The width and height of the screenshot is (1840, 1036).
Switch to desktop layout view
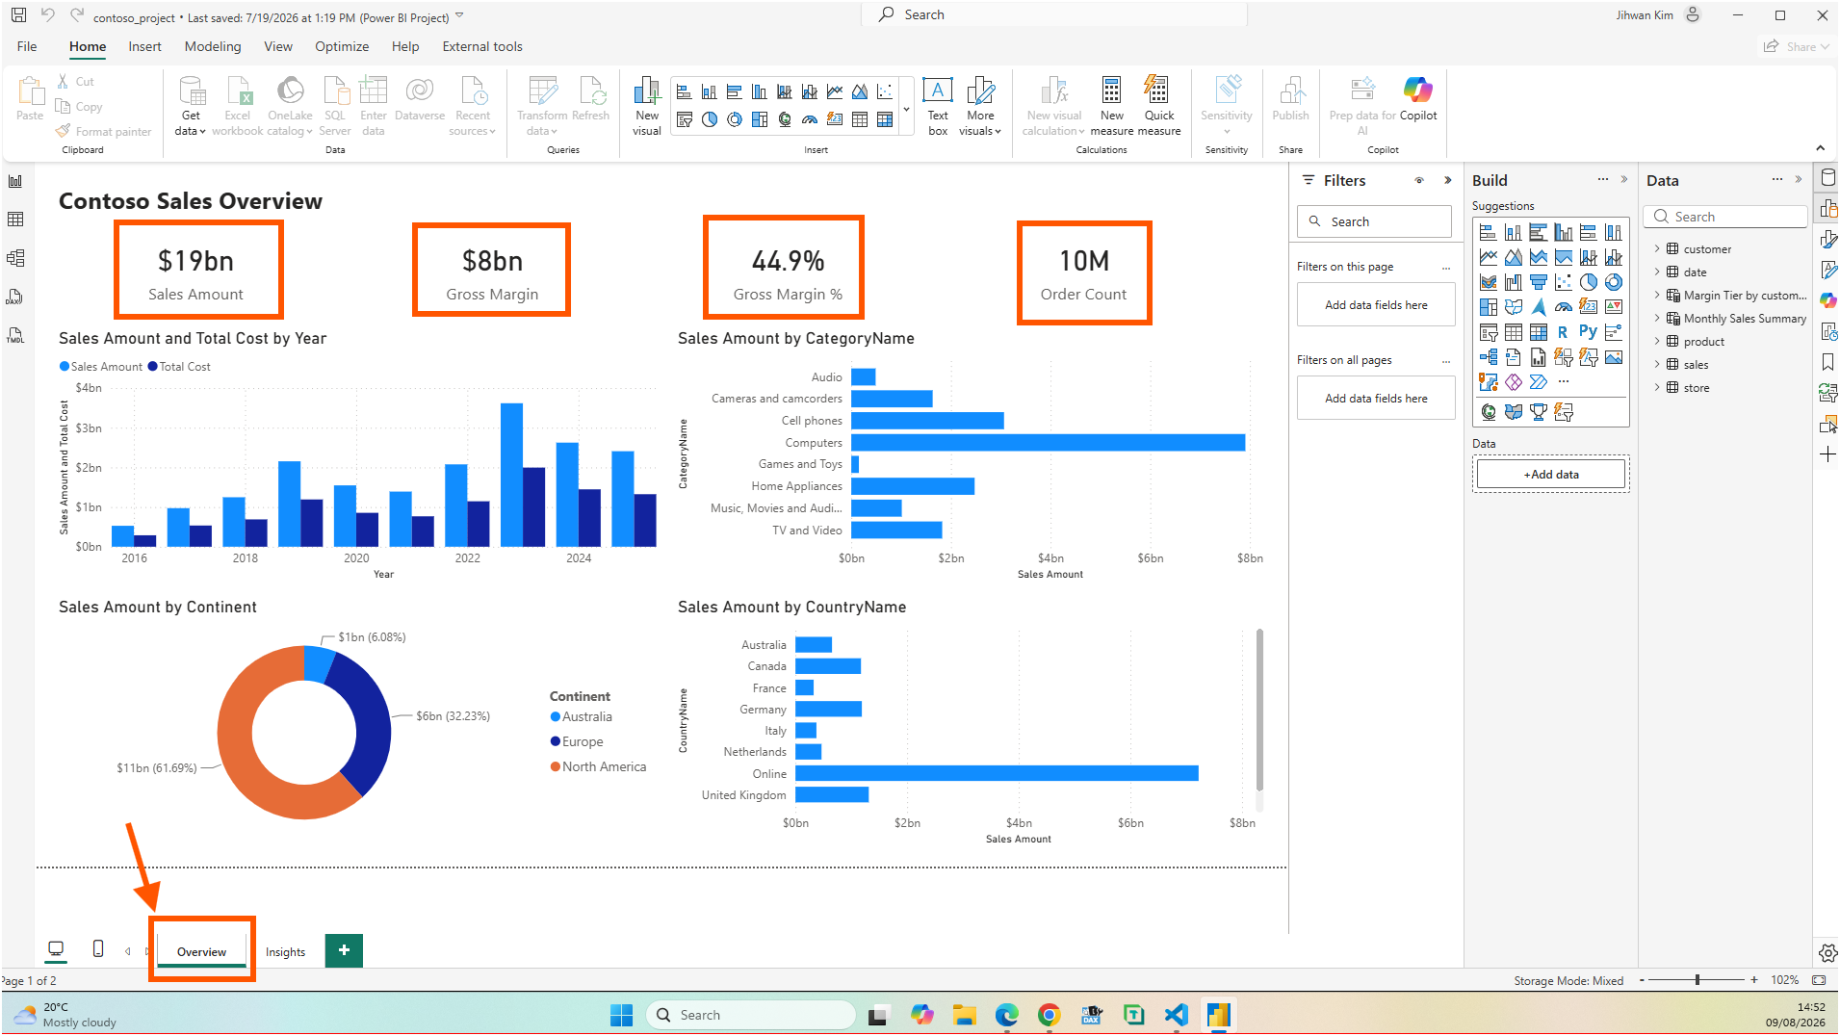tap(56, 949)
